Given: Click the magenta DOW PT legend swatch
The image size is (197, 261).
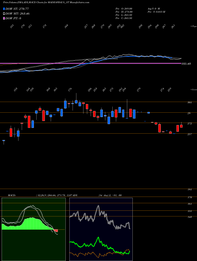Looking at the screenshot, I should coord(4,19).
